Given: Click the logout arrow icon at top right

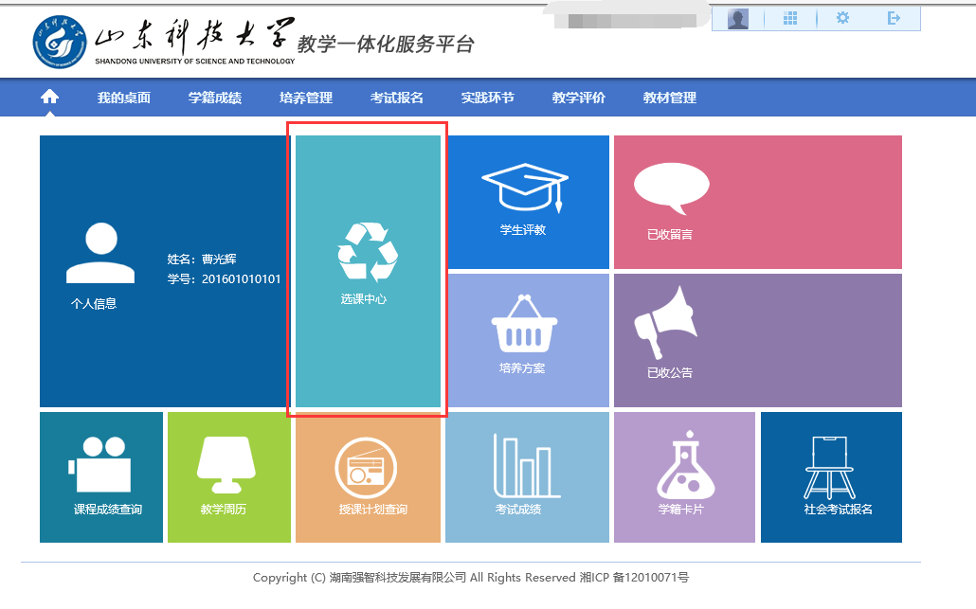Looking at the screenshot, I should pyautogui.click(x=894, y=18).
